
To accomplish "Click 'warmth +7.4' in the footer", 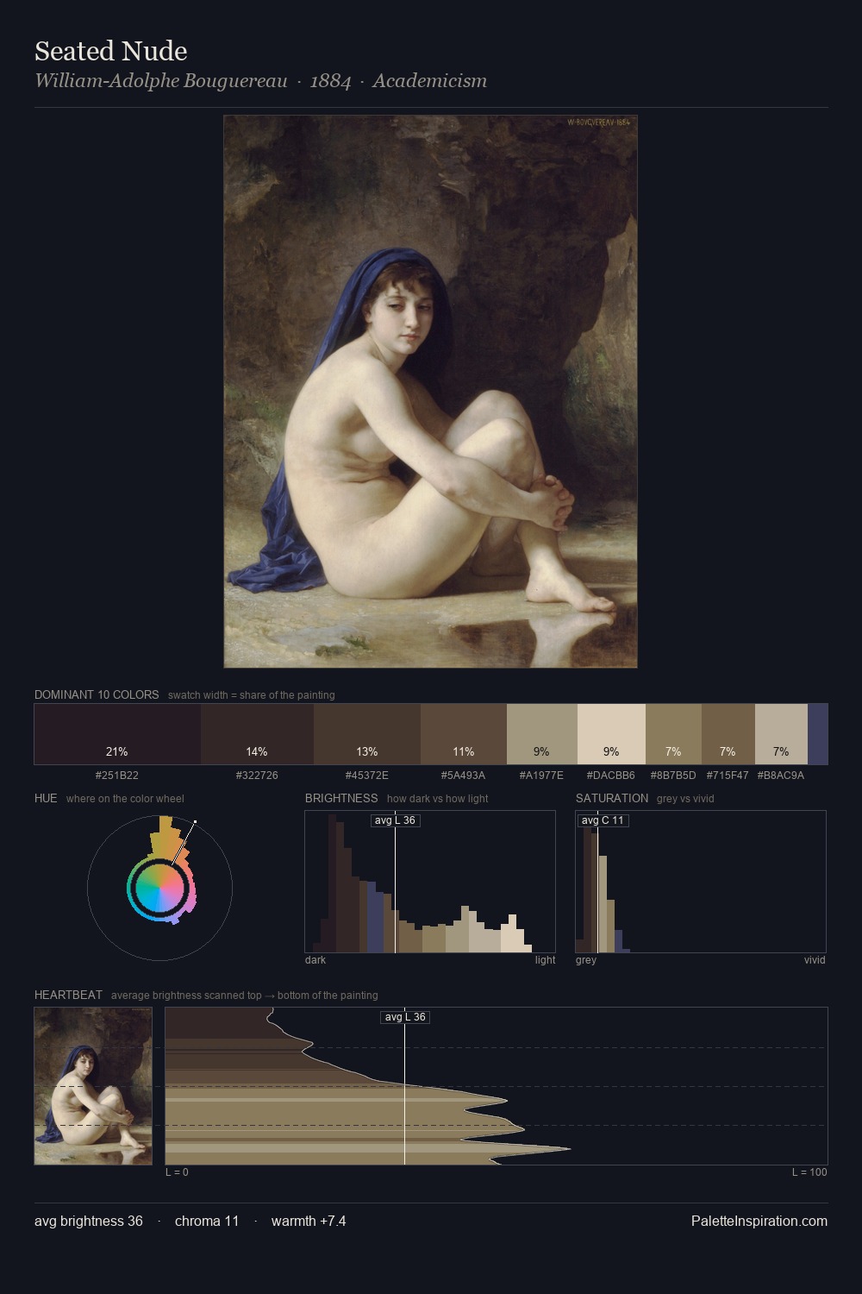I will click(309, 1221).
